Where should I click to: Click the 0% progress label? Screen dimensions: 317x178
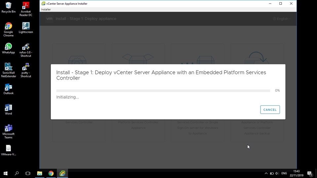(277, 90)
